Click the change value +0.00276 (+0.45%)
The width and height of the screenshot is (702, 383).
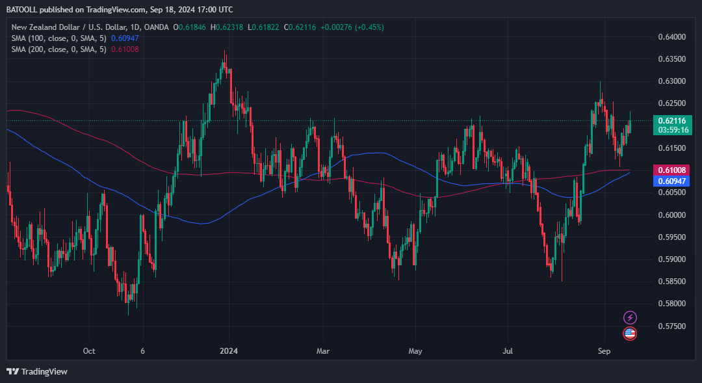pyautogui.click(x=352, y=27)
